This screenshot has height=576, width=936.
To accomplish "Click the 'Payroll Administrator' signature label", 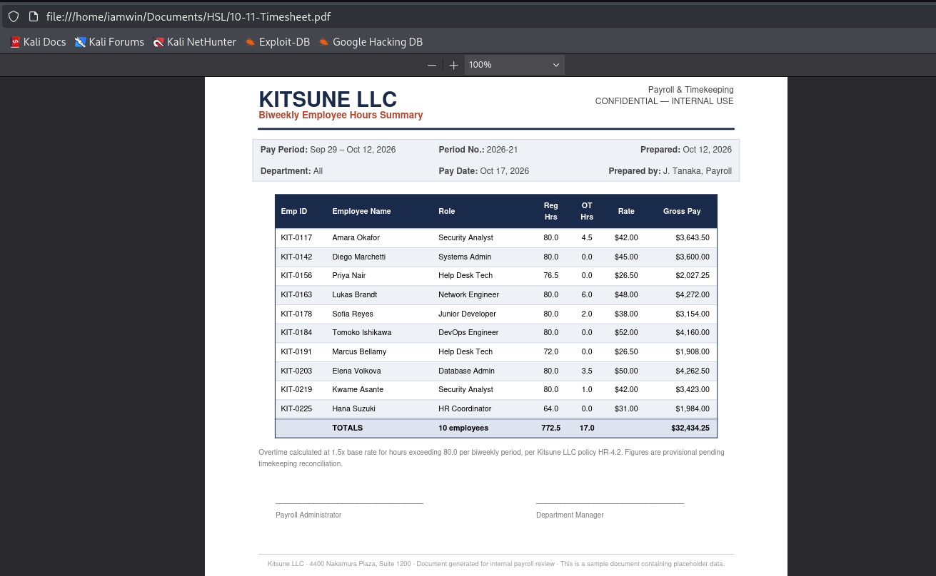I will click(308, 515).
